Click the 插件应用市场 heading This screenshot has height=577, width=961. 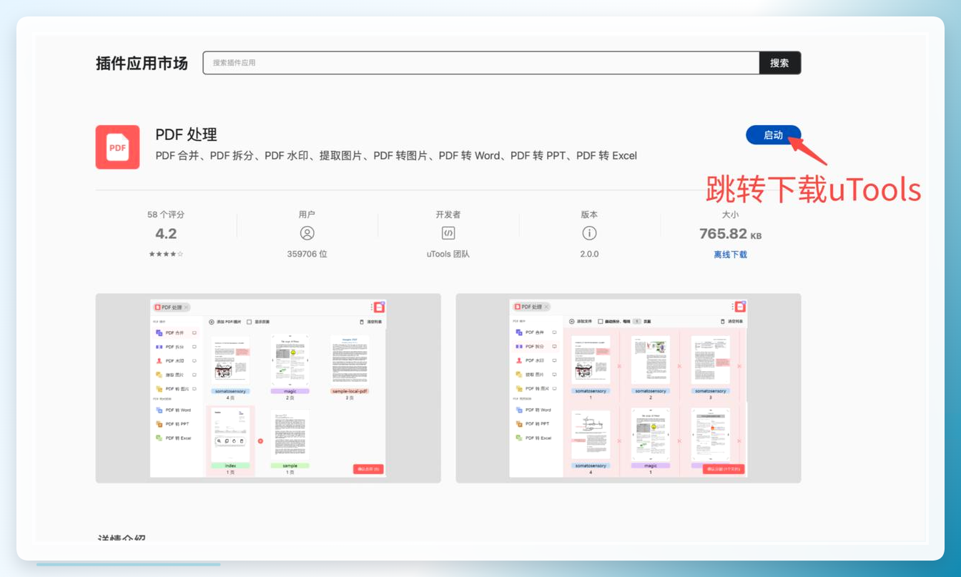coord(142,63)
